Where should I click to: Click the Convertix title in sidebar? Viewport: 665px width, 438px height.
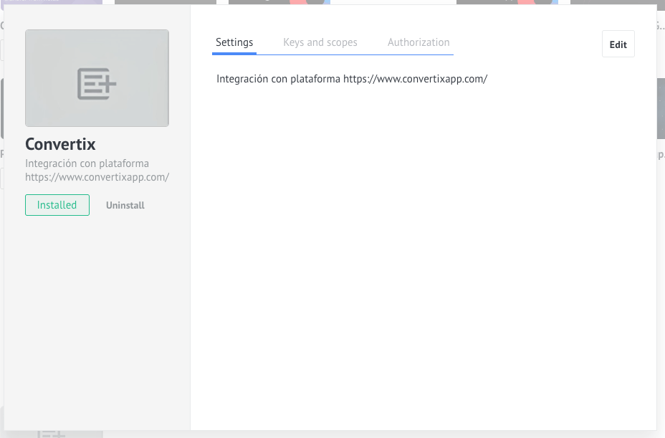coord(60,144)
